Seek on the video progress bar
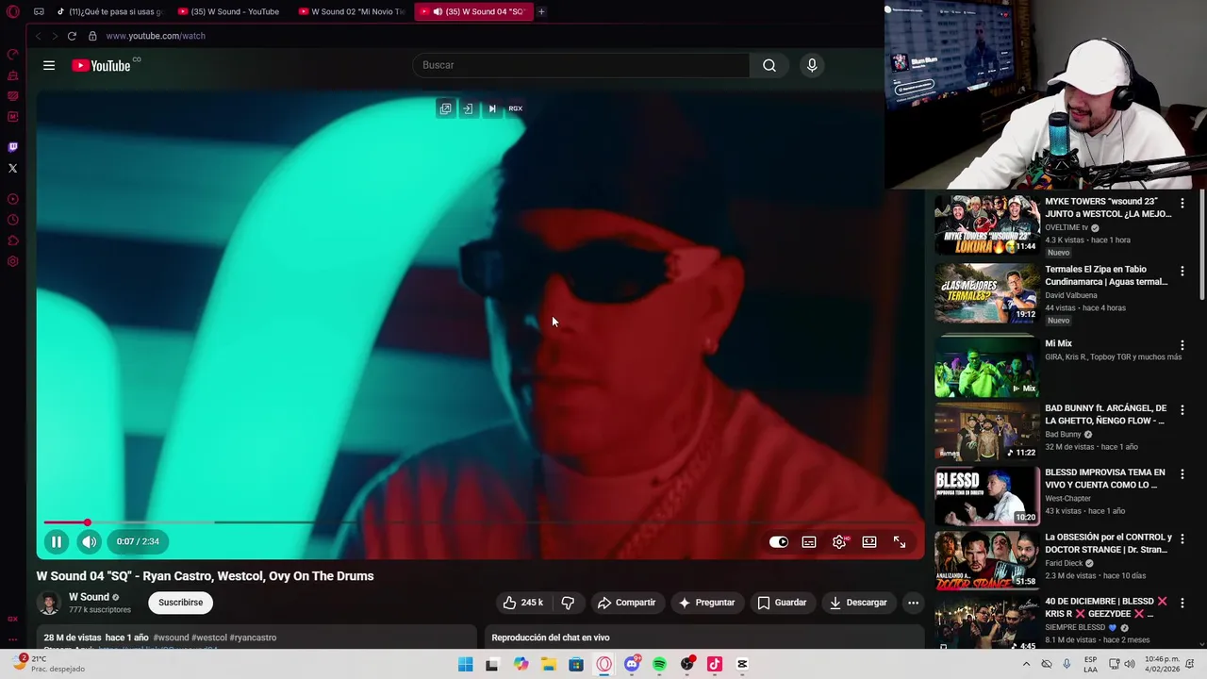The width and height of the screenshot is (1207, 679). pyautogui.click(x=481, y=522)
